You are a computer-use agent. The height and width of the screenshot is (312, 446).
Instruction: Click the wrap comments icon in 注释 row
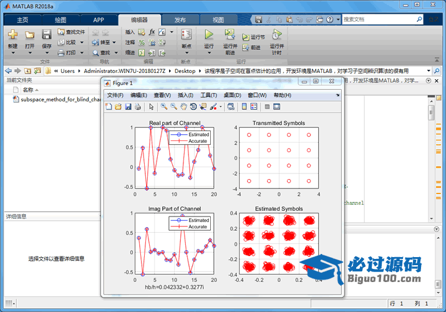tap(162, 42)
